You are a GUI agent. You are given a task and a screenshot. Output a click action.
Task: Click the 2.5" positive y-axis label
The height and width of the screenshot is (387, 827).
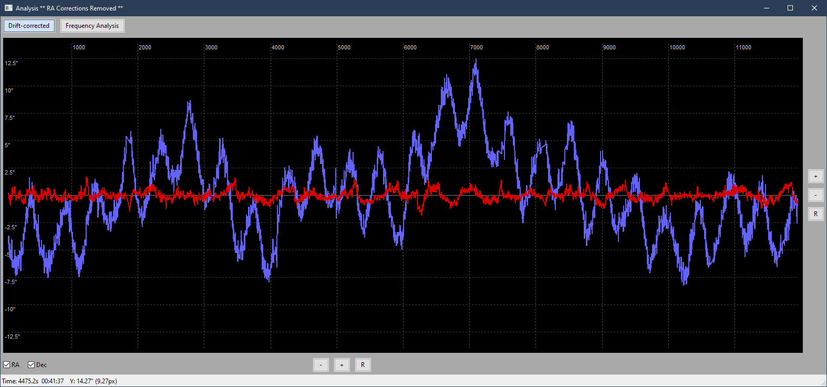[x=10, y=172]
